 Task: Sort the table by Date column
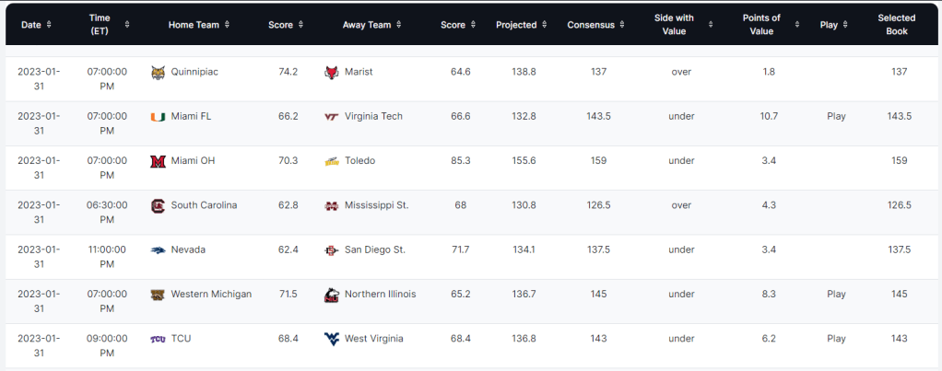[x=37, y=25]
